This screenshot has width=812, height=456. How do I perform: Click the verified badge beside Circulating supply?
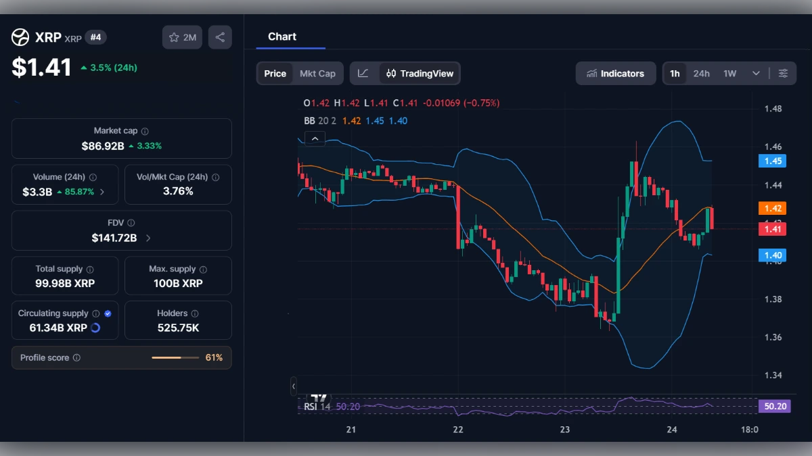point(107,313)
